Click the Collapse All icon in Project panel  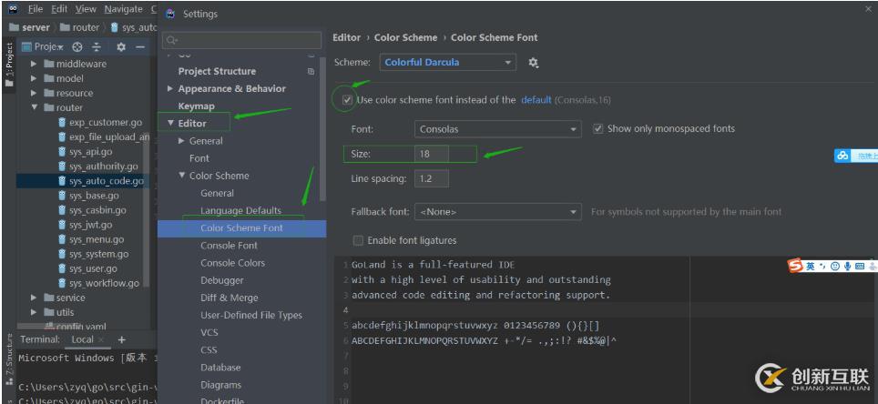(97, 46)
